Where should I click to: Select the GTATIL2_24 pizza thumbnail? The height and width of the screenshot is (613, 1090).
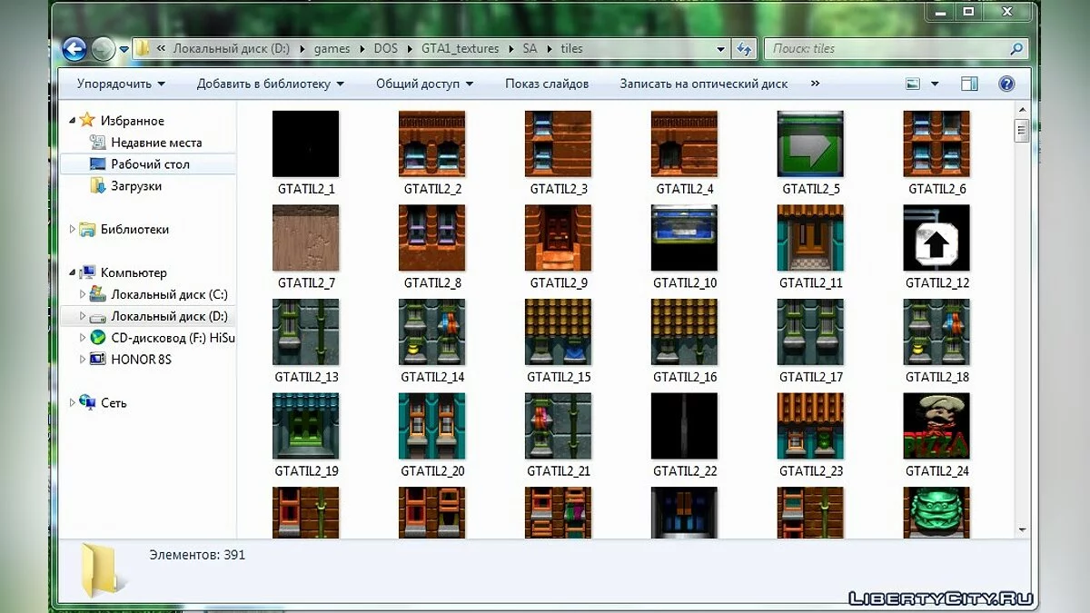936,427
